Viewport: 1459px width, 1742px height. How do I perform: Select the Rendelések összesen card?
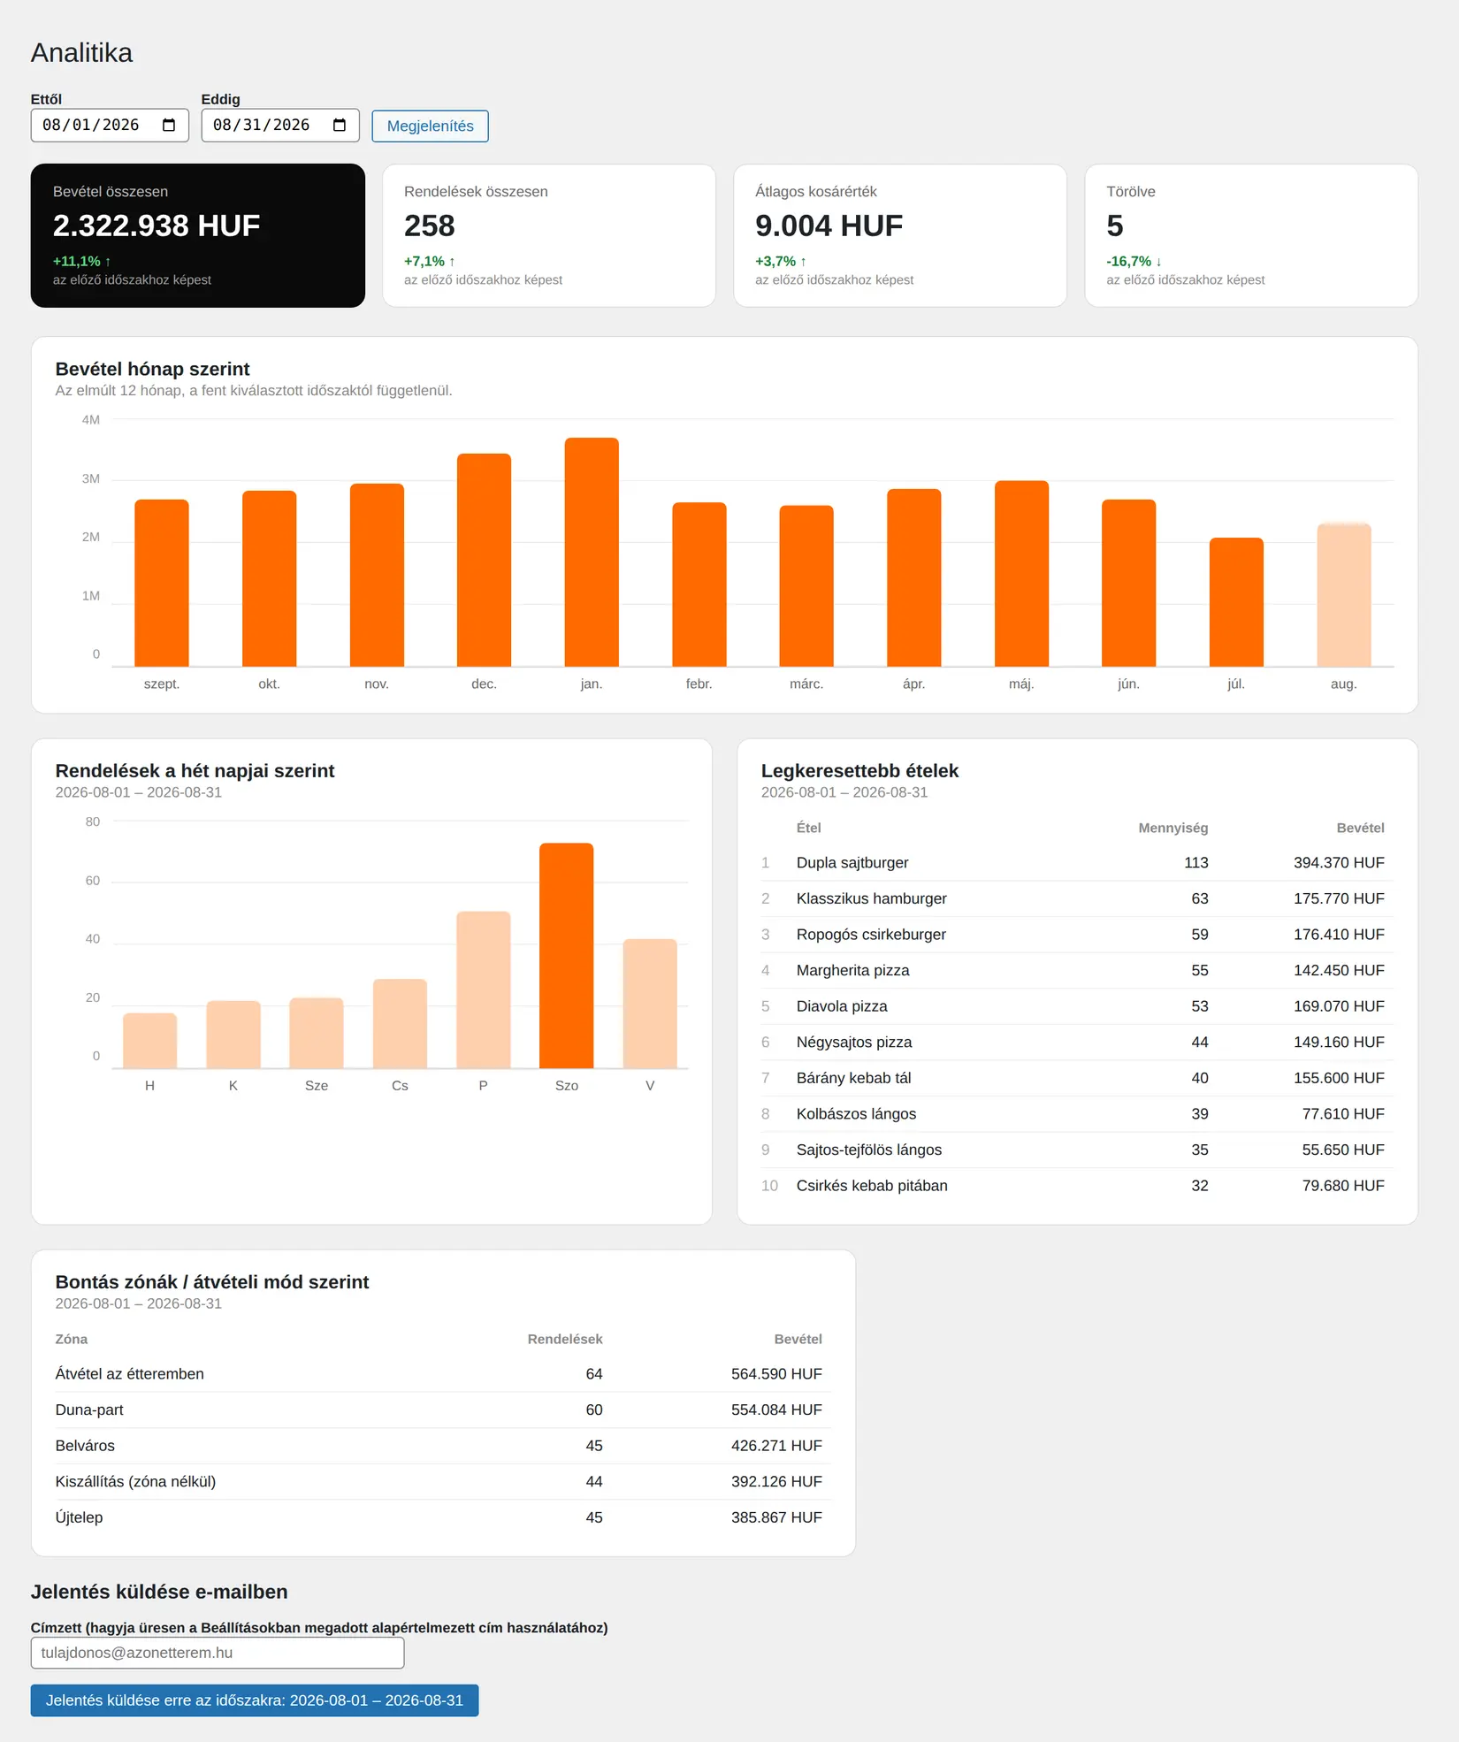click(x=549, y=236)
